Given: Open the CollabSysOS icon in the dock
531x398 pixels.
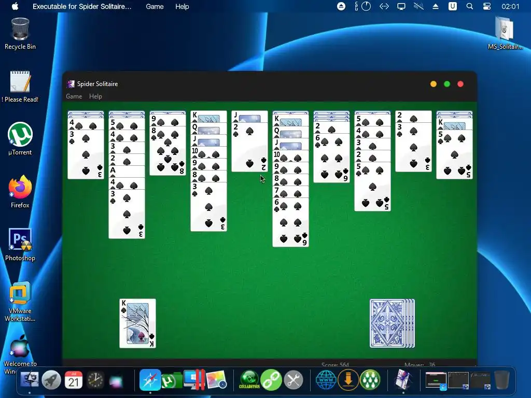Looking at the screenshot, I should 249,380.
